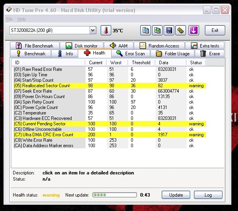Click the data value 4131
This screenshot has height=211, width=238.
163,107
